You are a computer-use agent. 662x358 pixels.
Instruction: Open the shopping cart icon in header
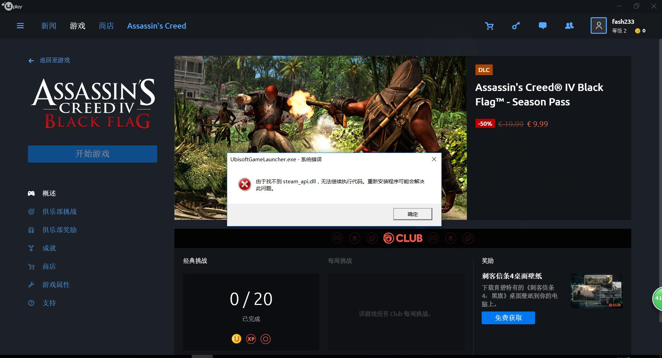pos(489,26)
